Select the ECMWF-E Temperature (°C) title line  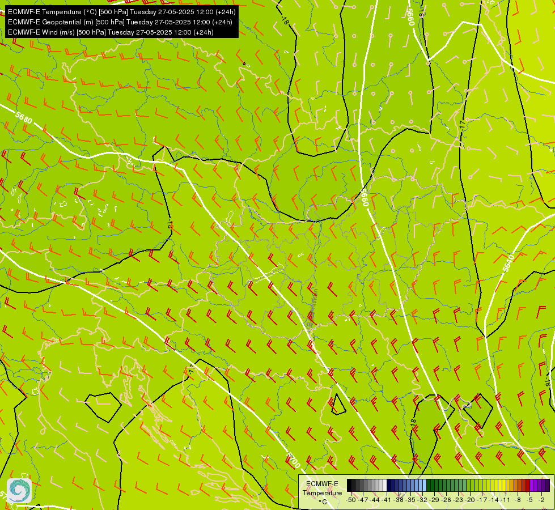tap(121, 12)
